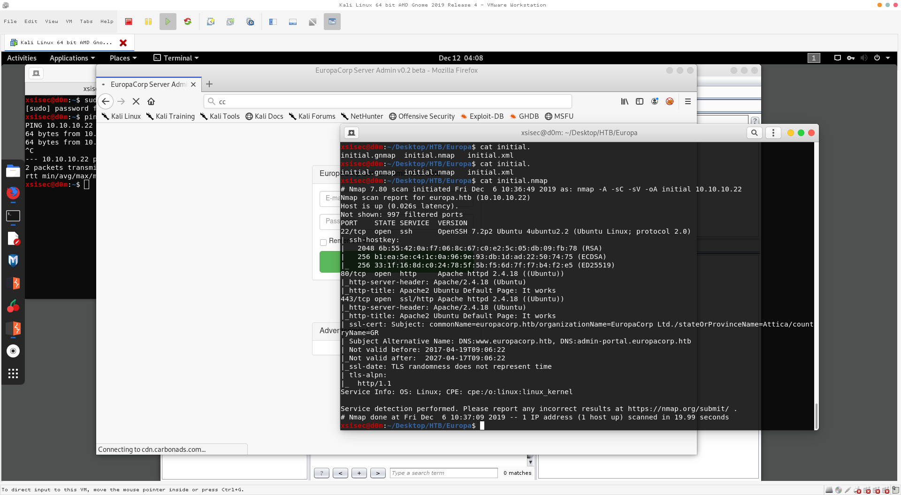
Task: Open search in the Europa terminal
Action: (754, 133)
